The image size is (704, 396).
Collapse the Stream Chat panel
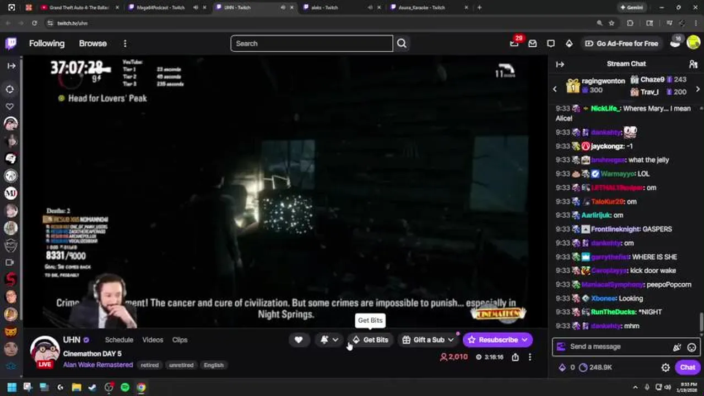point(560,64)
